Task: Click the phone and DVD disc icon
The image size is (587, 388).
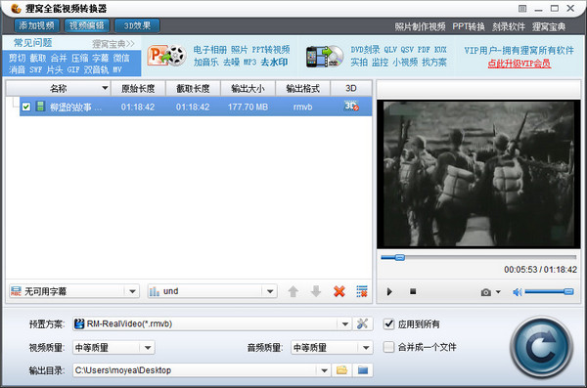Action: (325, 57)
